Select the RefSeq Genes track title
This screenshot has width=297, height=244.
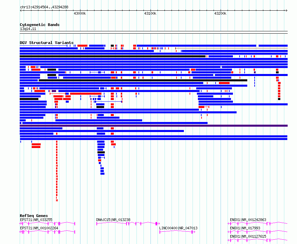click(34, 216)
